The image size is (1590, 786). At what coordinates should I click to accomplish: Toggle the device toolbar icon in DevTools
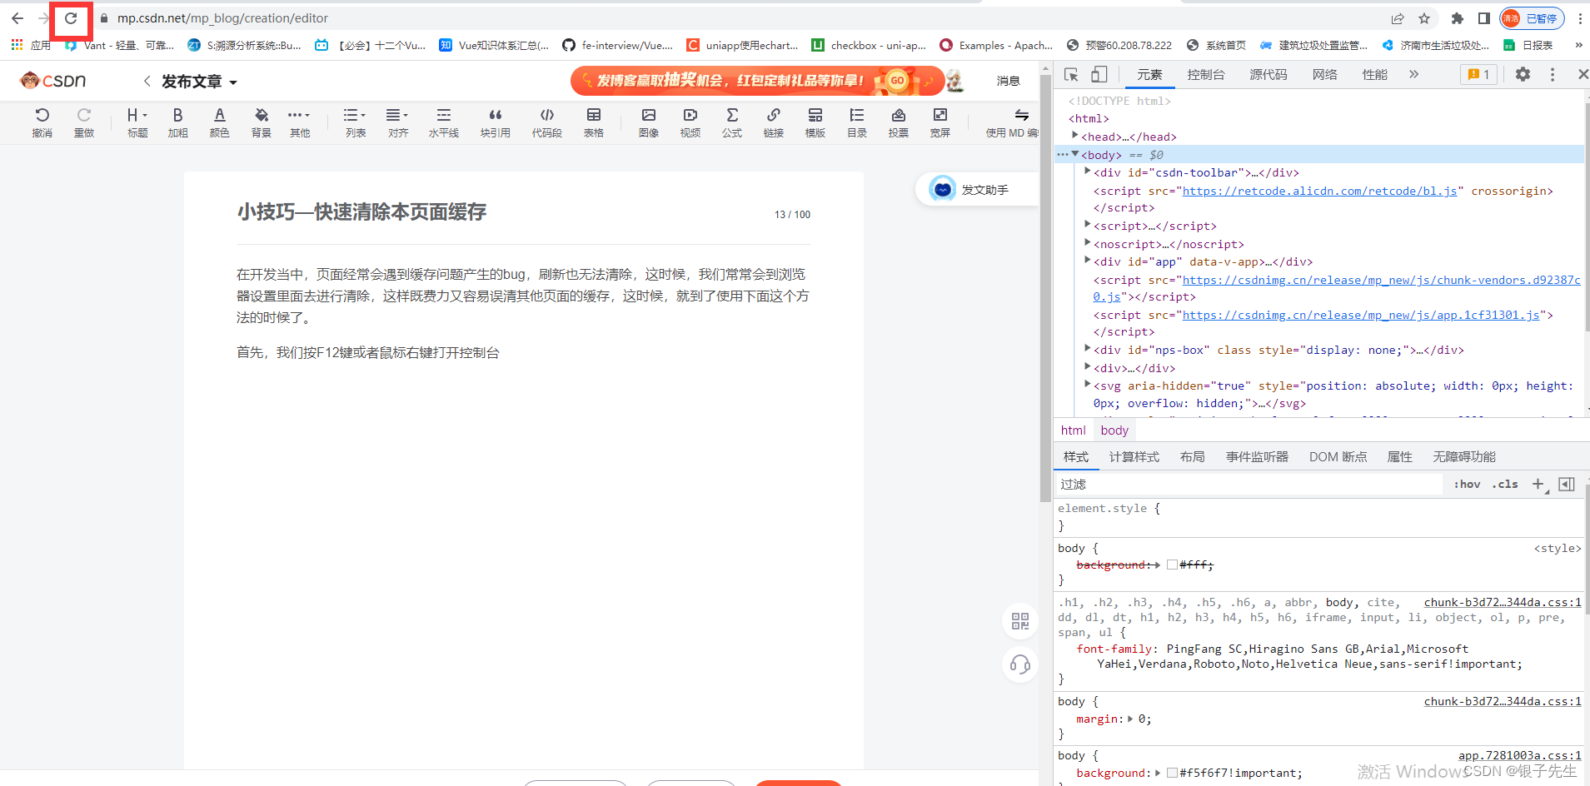pyautogui.click(x=1099, y=74)
